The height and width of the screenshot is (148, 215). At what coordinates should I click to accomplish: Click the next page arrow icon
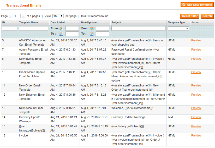[24, 16]
